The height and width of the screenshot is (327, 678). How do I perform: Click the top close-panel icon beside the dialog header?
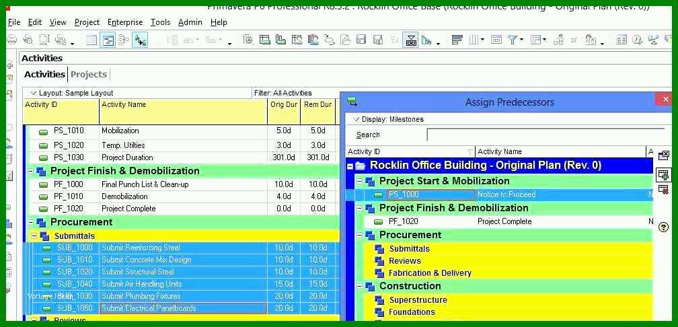(663, 155)
